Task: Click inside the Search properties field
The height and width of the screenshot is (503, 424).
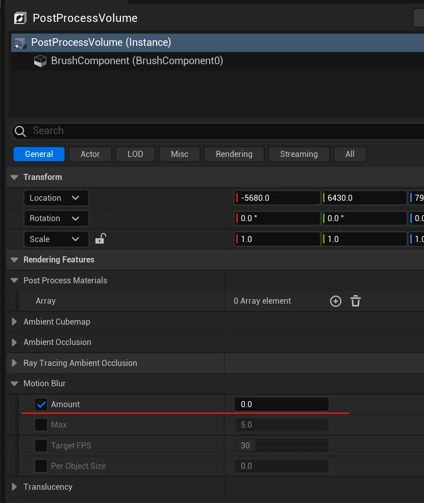Action: click(102, 130)
